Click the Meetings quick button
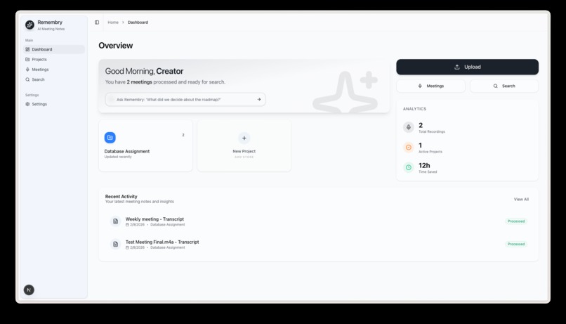 430,86
